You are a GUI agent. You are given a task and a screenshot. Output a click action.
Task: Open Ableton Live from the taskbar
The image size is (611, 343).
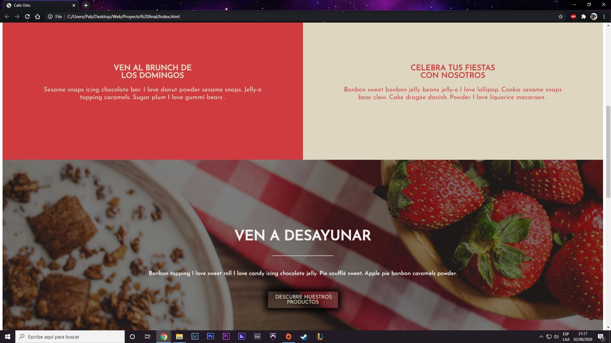point(257,337)
